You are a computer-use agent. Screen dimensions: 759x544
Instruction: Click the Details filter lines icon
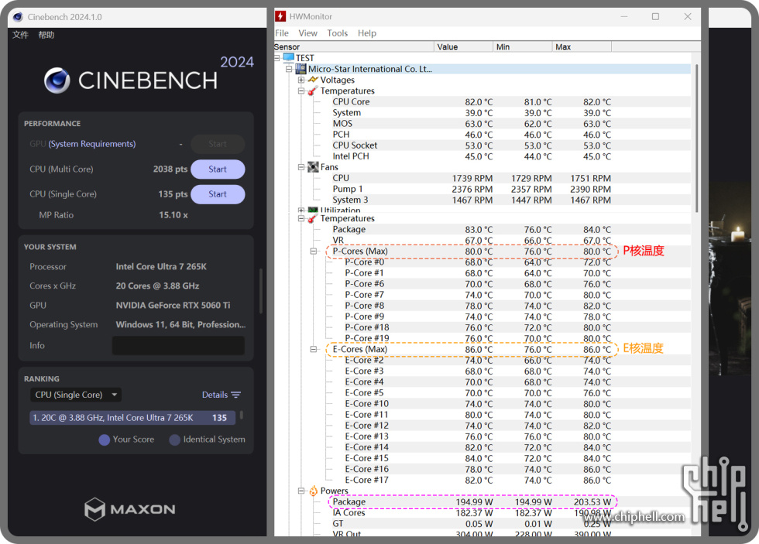235,395
